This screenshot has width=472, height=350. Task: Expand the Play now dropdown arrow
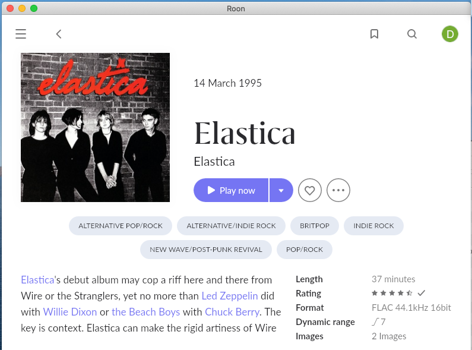coord(281,190)
